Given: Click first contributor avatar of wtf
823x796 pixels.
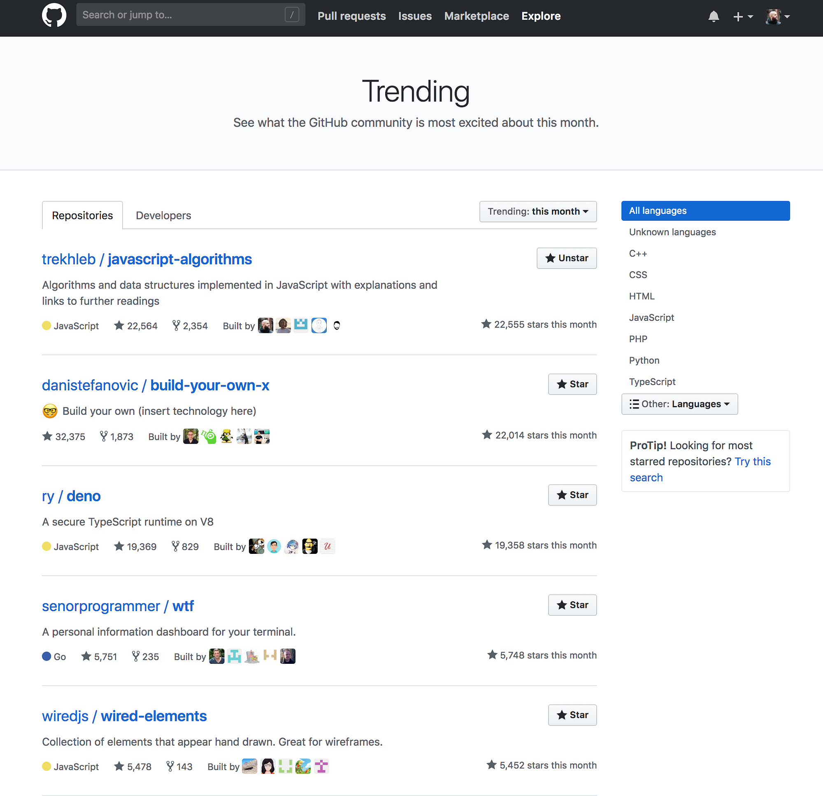Looking at the screenshot, I should (217, 657).
